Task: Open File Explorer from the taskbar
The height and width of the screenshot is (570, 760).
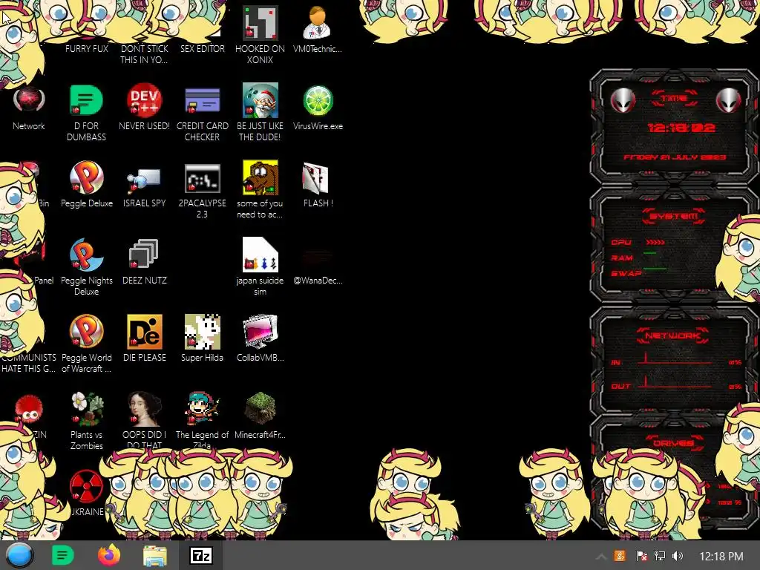Action: click(x=155, y=555)
